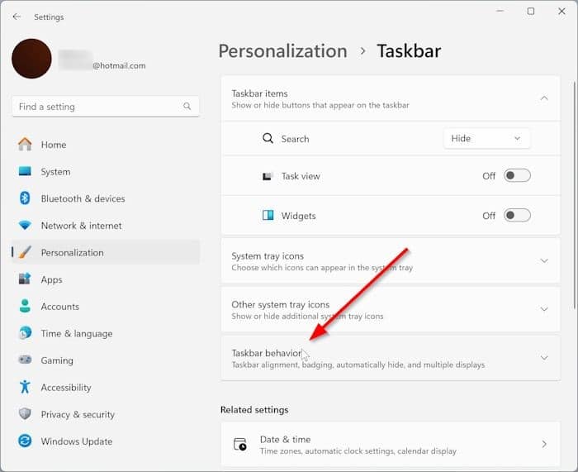Click the Privacy & security shield icon
The width and height of the screenshot is (578, 472).
25,415
